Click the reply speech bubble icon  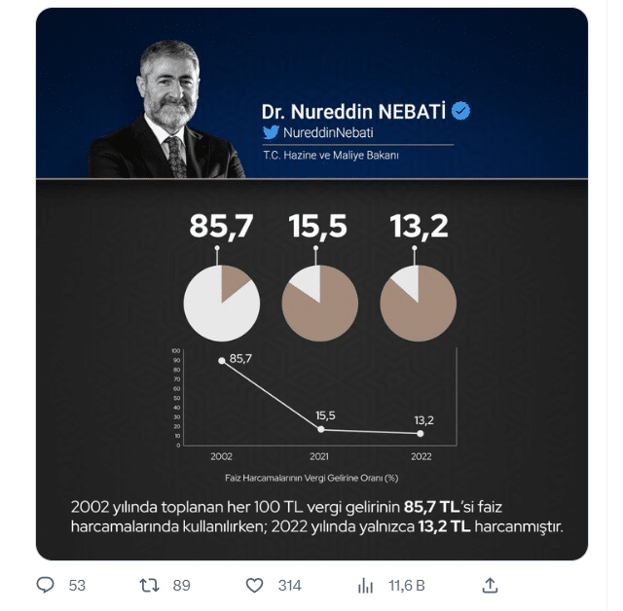45,585
